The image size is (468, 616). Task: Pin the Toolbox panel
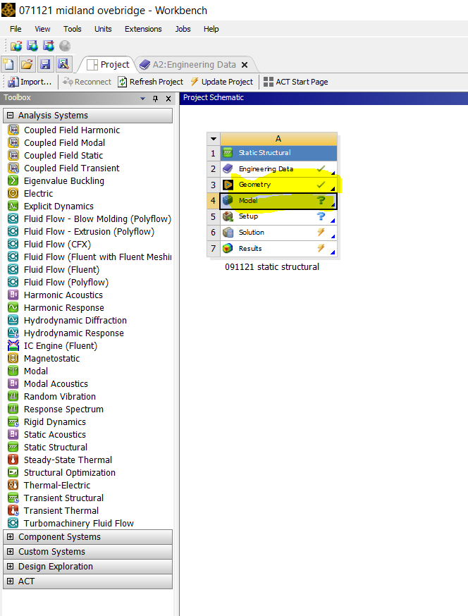(x=156, y=98)
